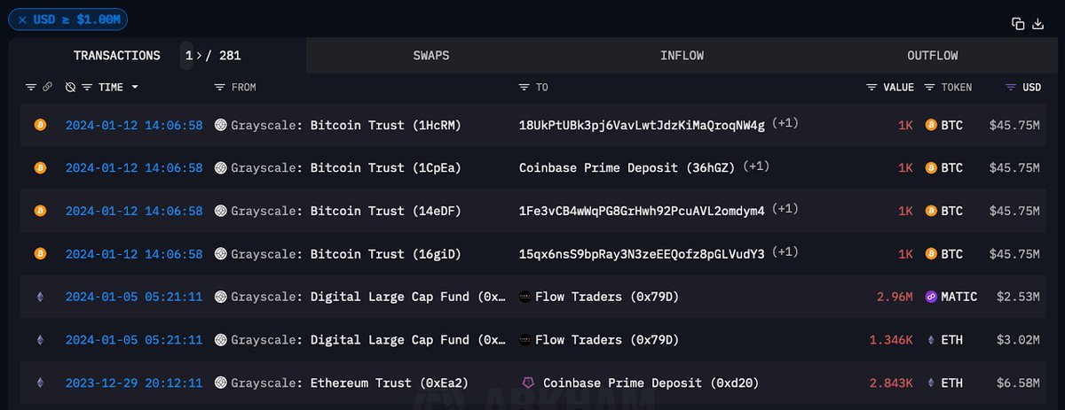Image resolution: width=1065 pixels, height=410 pixels.
Task: Click the purple filter icon next to USD
Action: tap(1011, 88)
